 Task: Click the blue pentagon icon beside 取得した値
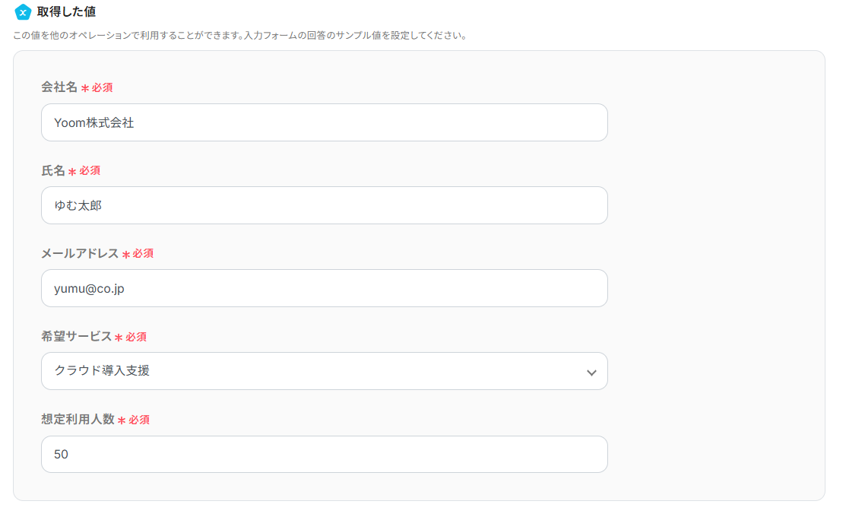point(23,12)
